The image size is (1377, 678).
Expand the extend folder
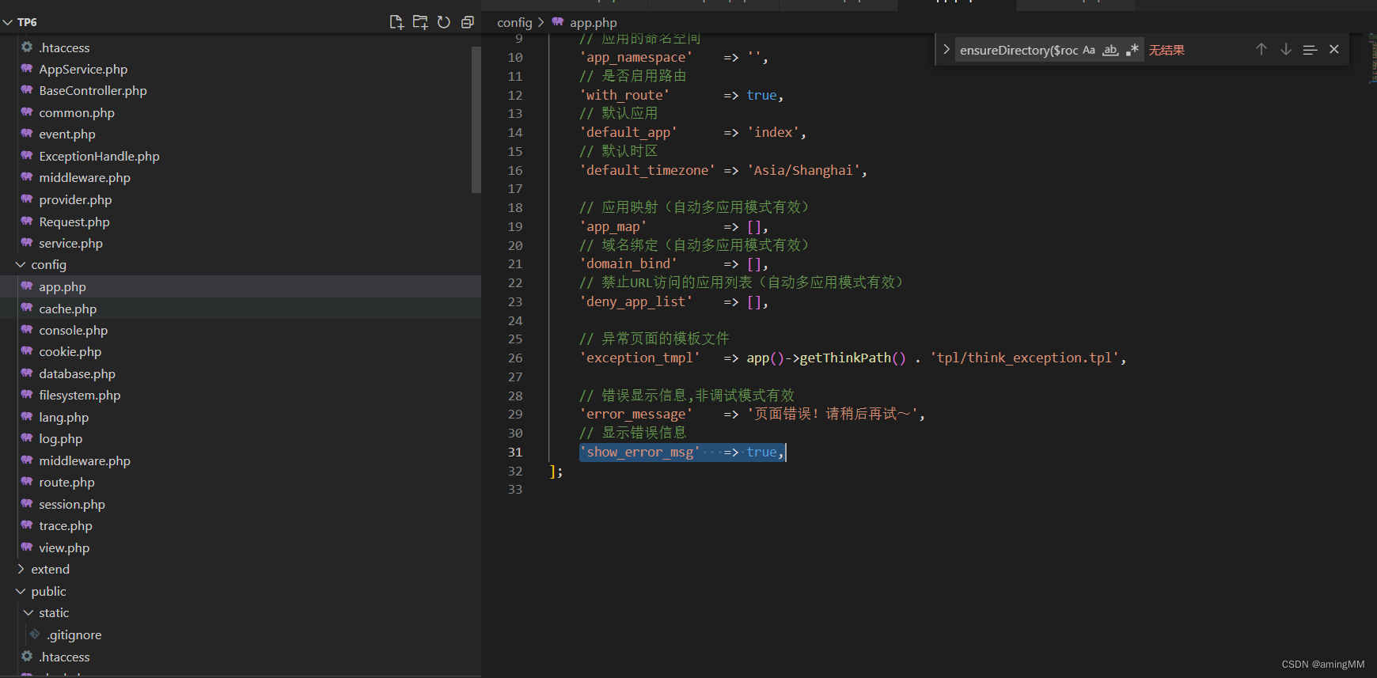pyautogui.click(x=21, y=569)
